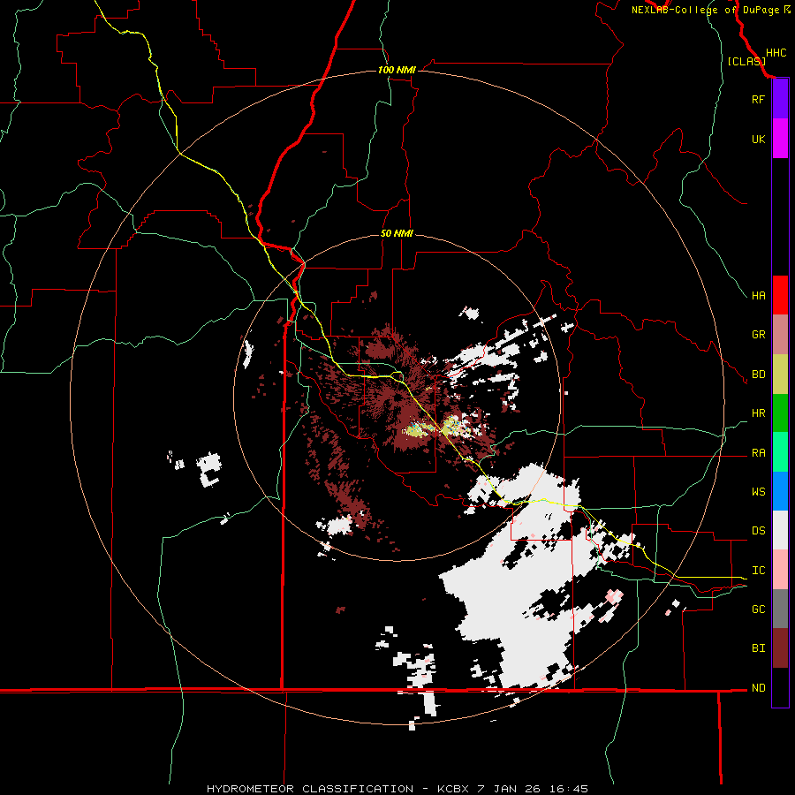This screenshot has width=795, height=795.
Task: Select the BD yellow legend block
Action: point(780,374)
